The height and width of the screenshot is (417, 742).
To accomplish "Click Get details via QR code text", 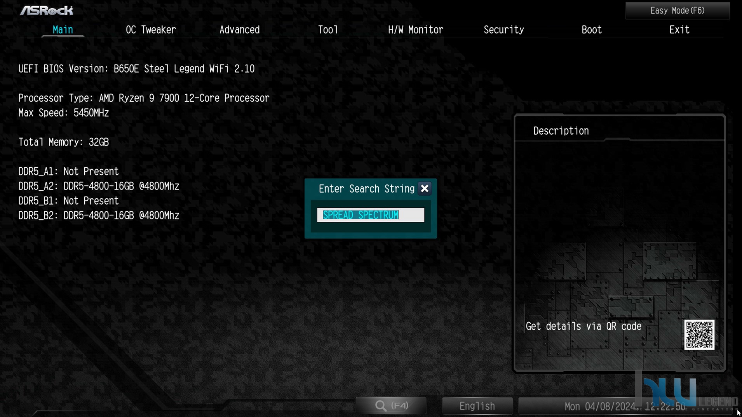I will 583,327.
